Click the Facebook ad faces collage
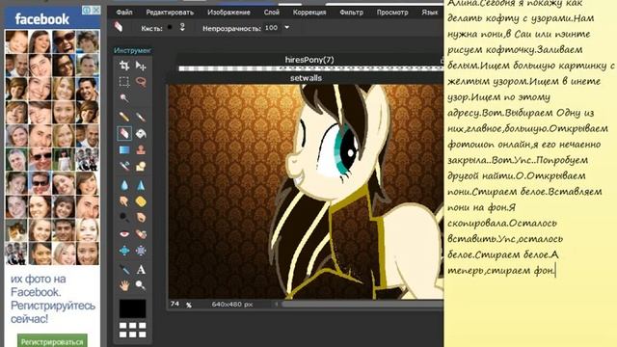This screenshot has height=347, width=617. [x=52, y=147]
